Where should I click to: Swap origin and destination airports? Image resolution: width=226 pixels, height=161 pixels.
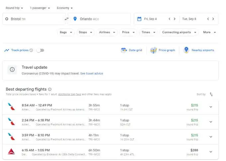coord(66,19)
